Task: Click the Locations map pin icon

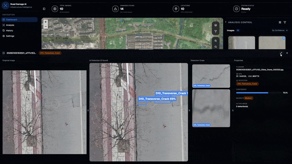Action: 176,9
